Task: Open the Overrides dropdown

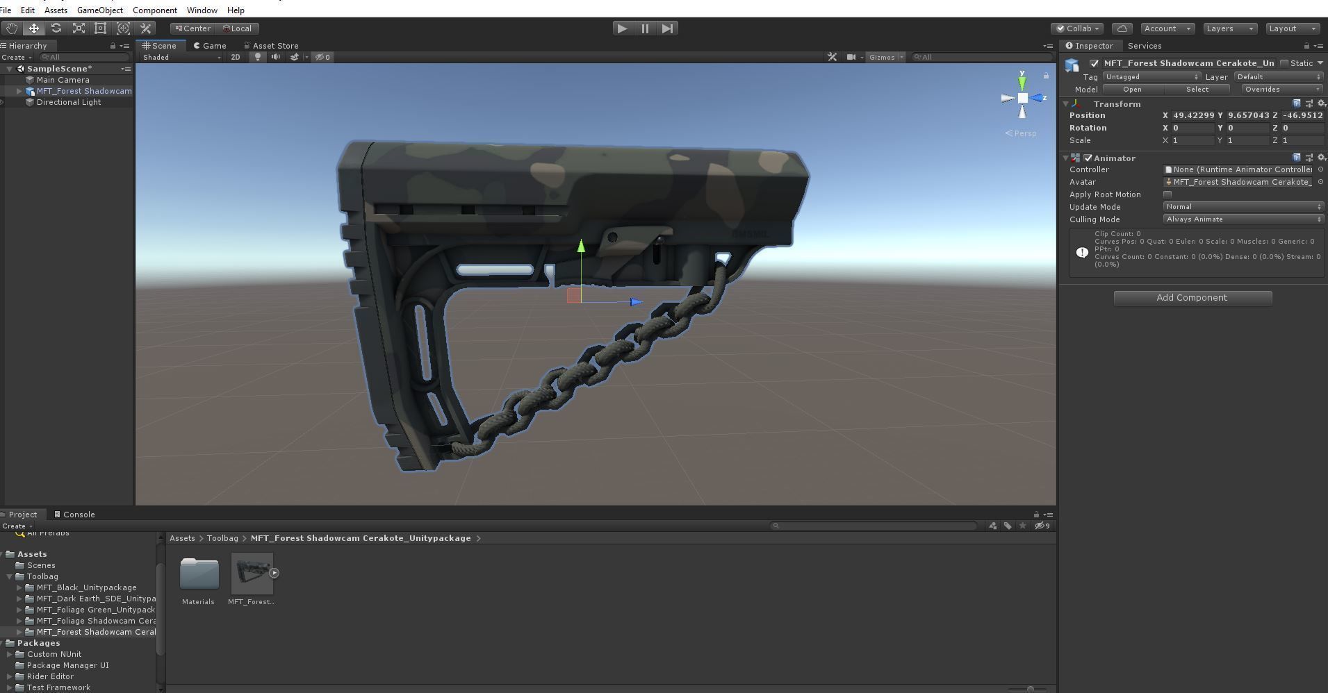Action: coord(1283,90)
